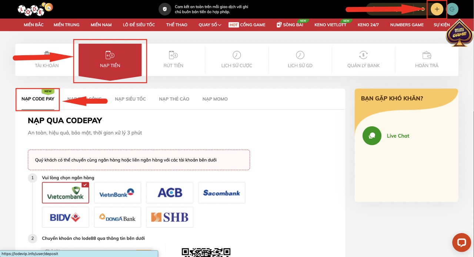Click the yellow plus deposit button
The height and width of the screenshot is (257, 474).
[x=437, y=9]
